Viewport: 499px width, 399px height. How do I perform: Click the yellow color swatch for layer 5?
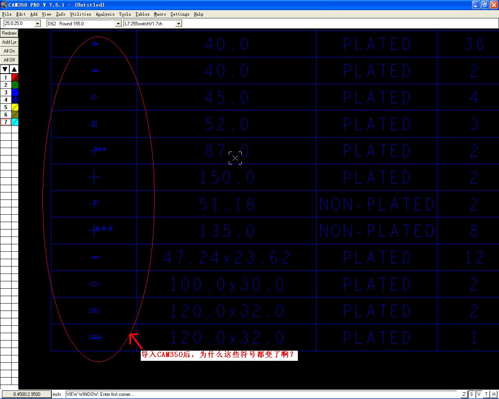pyautogui.click(x=15, y=107)
